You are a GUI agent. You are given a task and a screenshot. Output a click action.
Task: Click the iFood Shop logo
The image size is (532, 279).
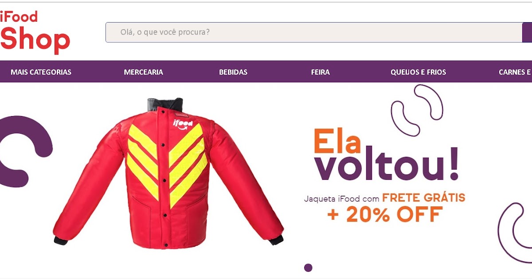click(35, 31)
